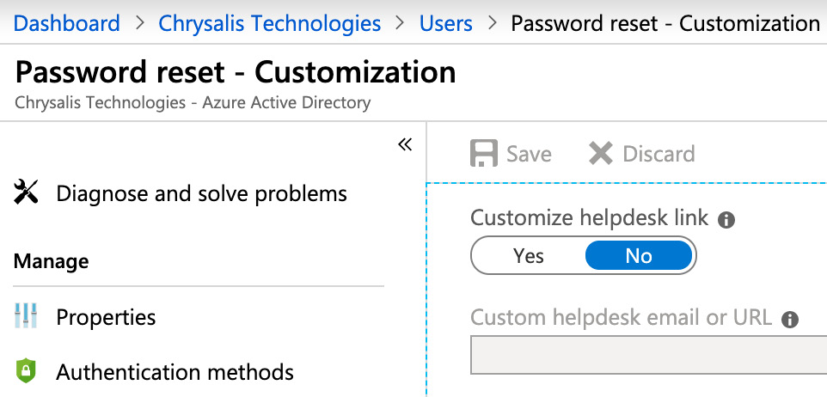Viewport: 827px width, 397px height.
Task: Click info icon beside Custom helpdesk email or URL
Action: pos(790,320)
